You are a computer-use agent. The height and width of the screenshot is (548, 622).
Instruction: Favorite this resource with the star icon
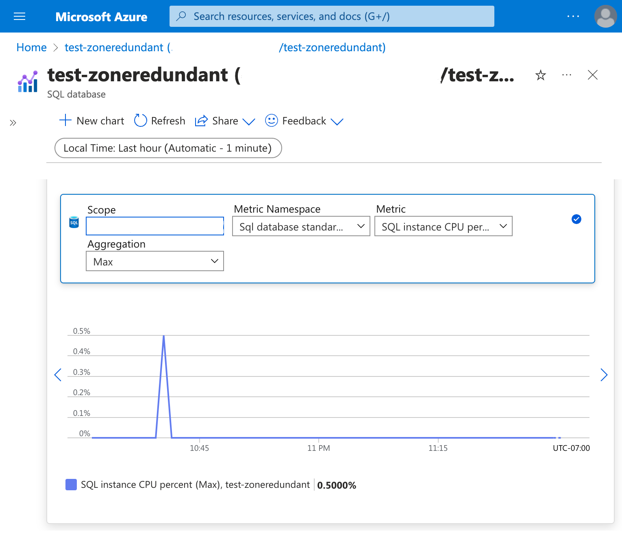(540, 75)
